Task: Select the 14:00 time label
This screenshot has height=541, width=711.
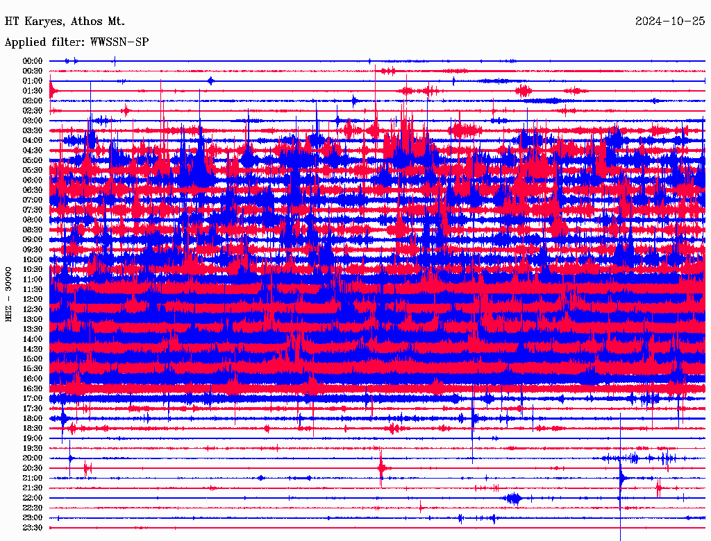Action: click(x=33, y=339)
